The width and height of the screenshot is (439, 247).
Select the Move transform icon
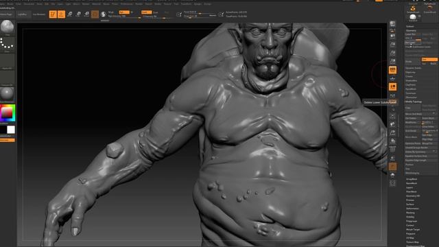pyautogui.click(x=70, y=14)
